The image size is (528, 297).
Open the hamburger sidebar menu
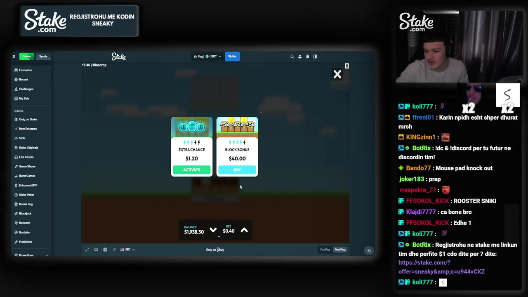point(14,57)
